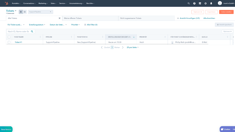Click sort arrow on Erstellungsdatum column
The image size is (235, 132).
coord(134,37)
